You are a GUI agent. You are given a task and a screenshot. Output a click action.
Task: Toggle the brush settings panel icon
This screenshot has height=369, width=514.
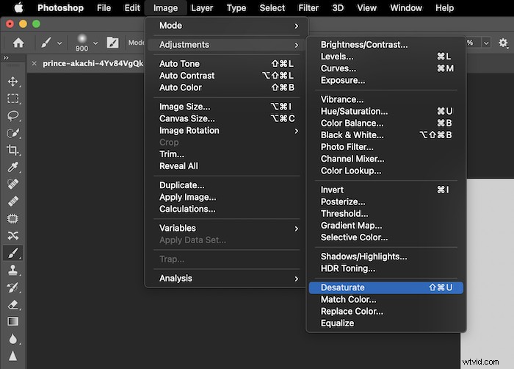(112, 43)
